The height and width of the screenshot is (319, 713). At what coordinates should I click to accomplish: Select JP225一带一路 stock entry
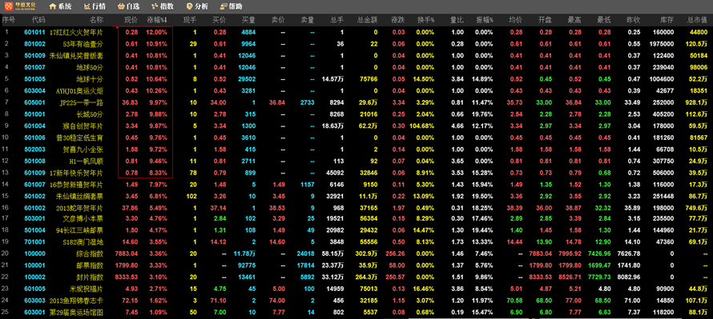point(82,102)
